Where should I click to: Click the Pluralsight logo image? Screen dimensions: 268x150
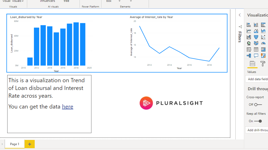tap(171, 103)
